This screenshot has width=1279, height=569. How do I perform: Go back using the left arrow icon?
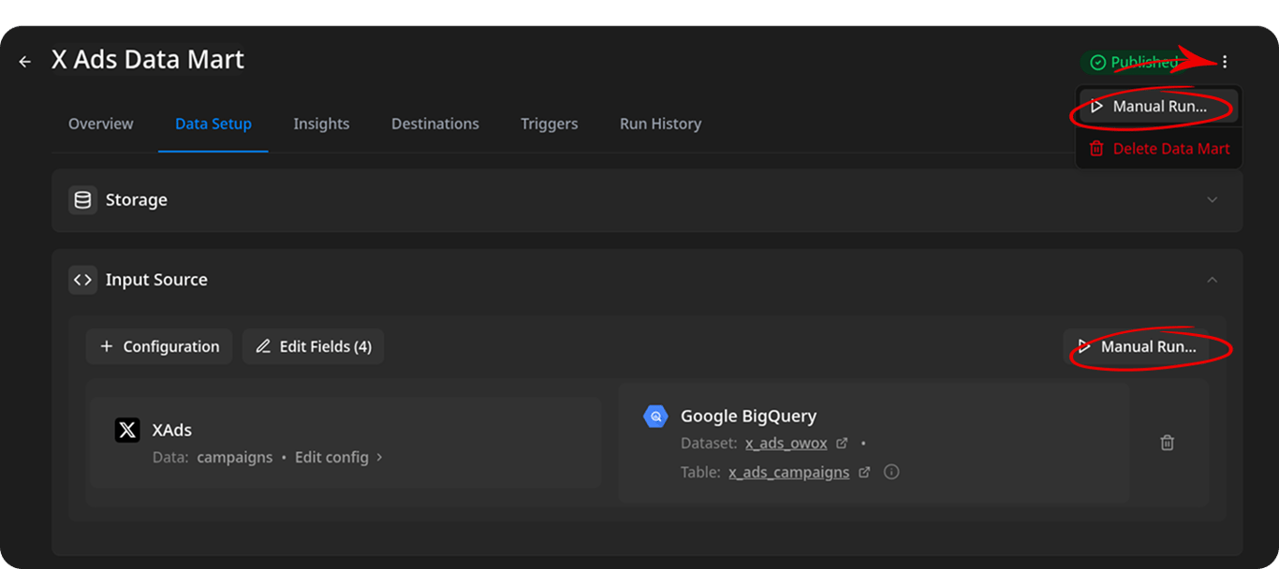[x=25, y=62]
